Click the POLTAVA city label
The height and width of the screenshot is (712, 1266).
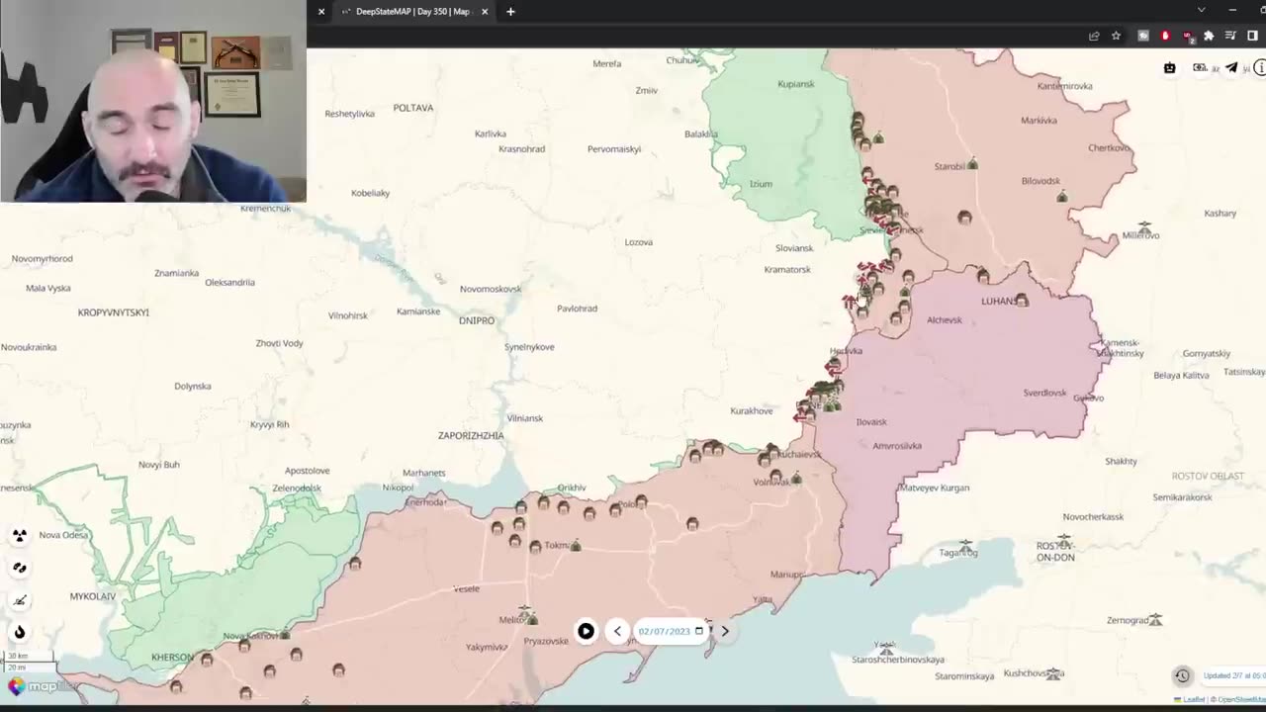tap(413, 108)
